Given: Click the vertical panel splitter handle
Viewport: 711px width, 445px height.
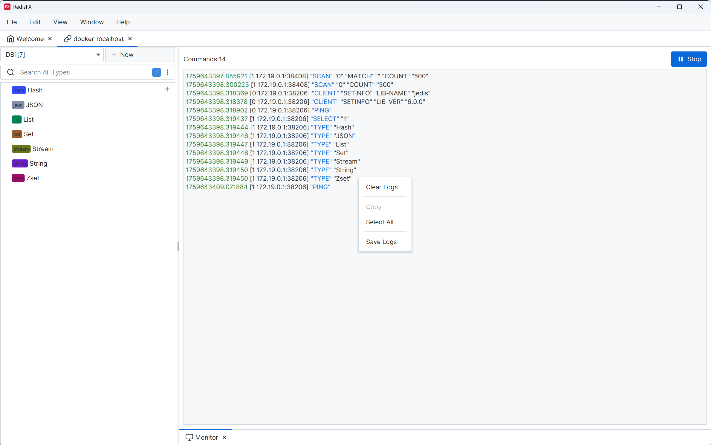Looking at the screenshot, I should coord(178,246).
